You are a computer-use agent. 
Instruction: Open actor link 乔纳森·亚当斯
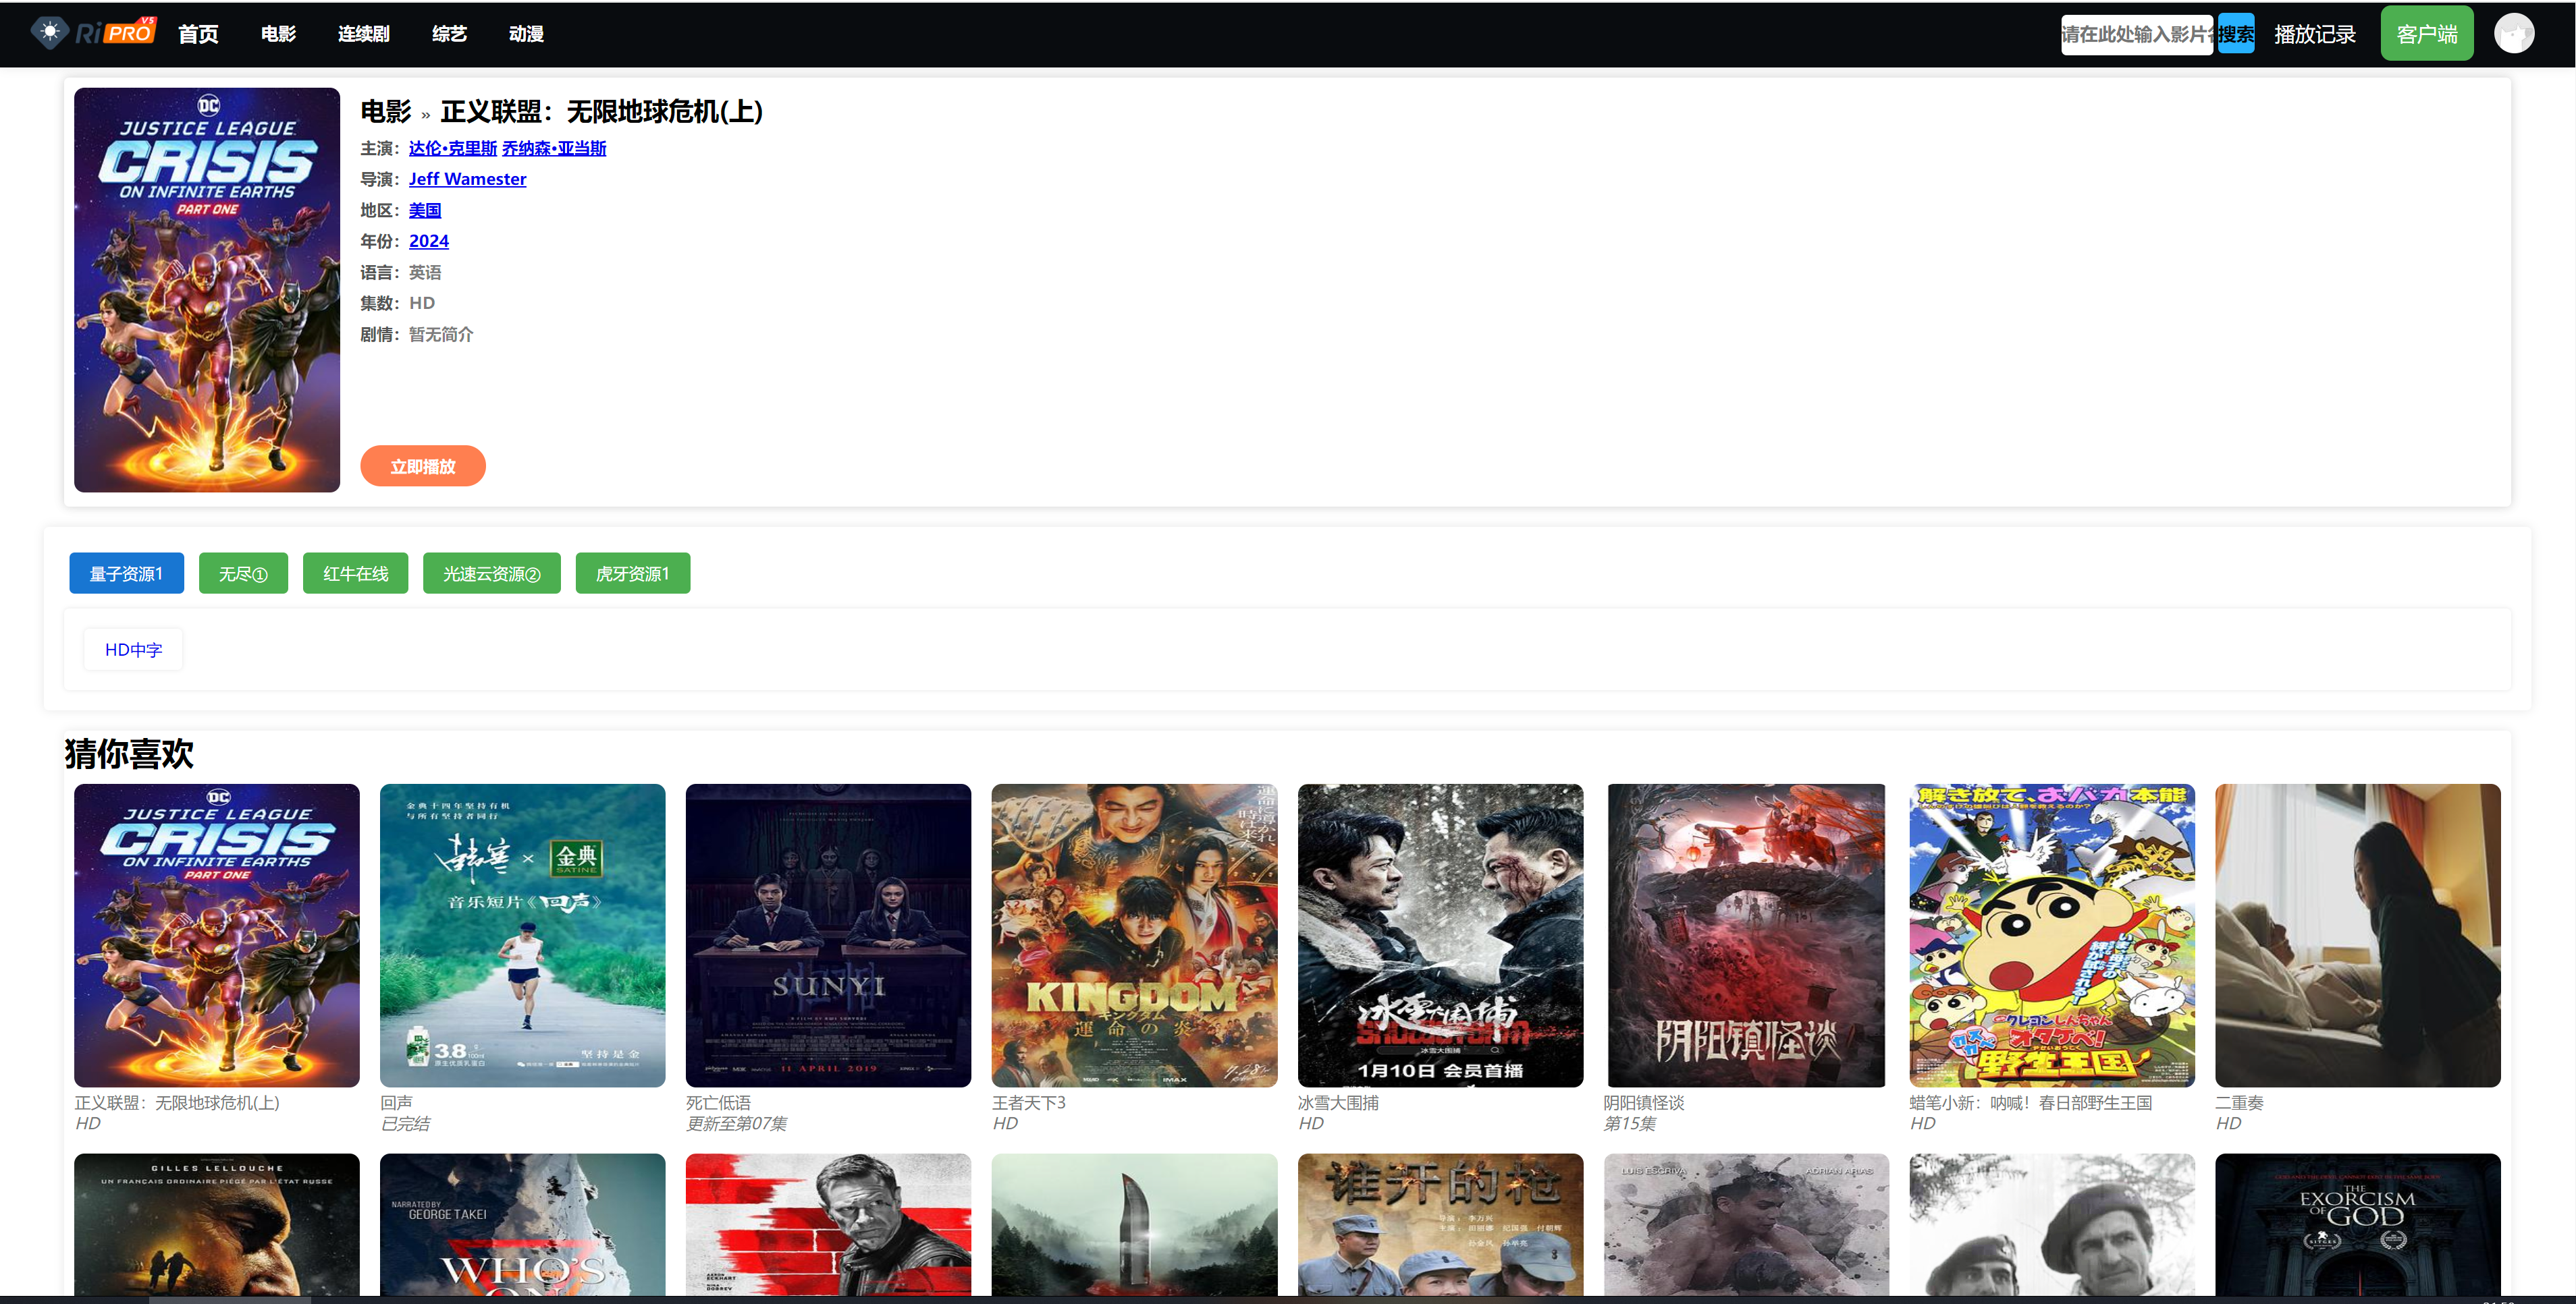point(554,148)
